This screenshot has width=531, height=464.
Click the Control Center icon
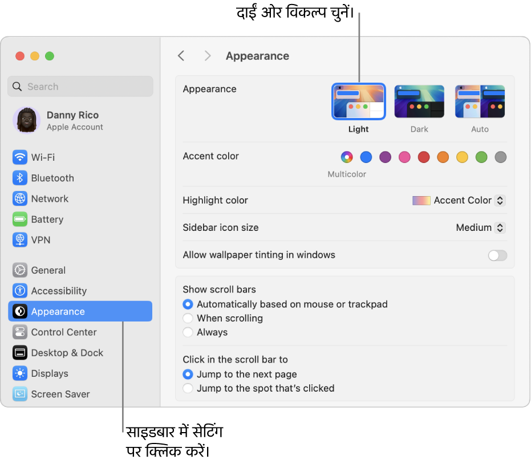point(20,332)
